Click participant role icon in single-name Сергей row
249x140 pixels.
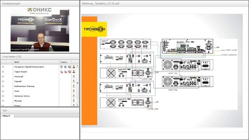74,81
